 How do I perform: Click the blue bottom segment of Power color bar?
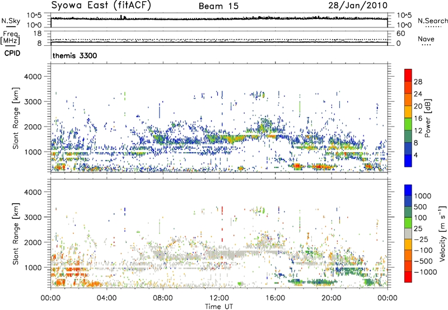[408, 161]
